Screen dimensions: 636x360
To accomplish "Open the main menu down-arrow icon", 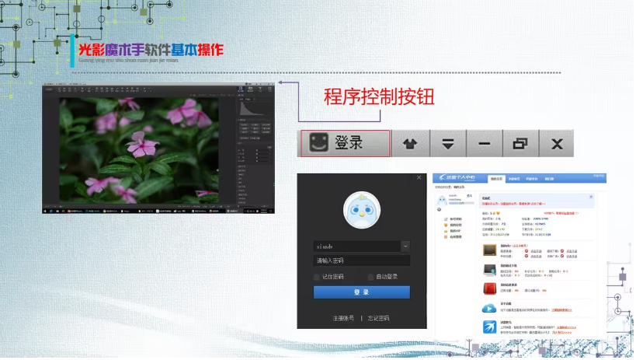I will pyautogui.click(x=447, y=144).
